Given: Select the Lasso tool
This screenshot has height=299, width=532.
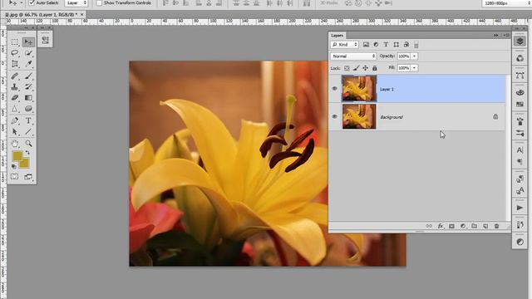Looking at the screenshot, I should click(x=15, y=53).
